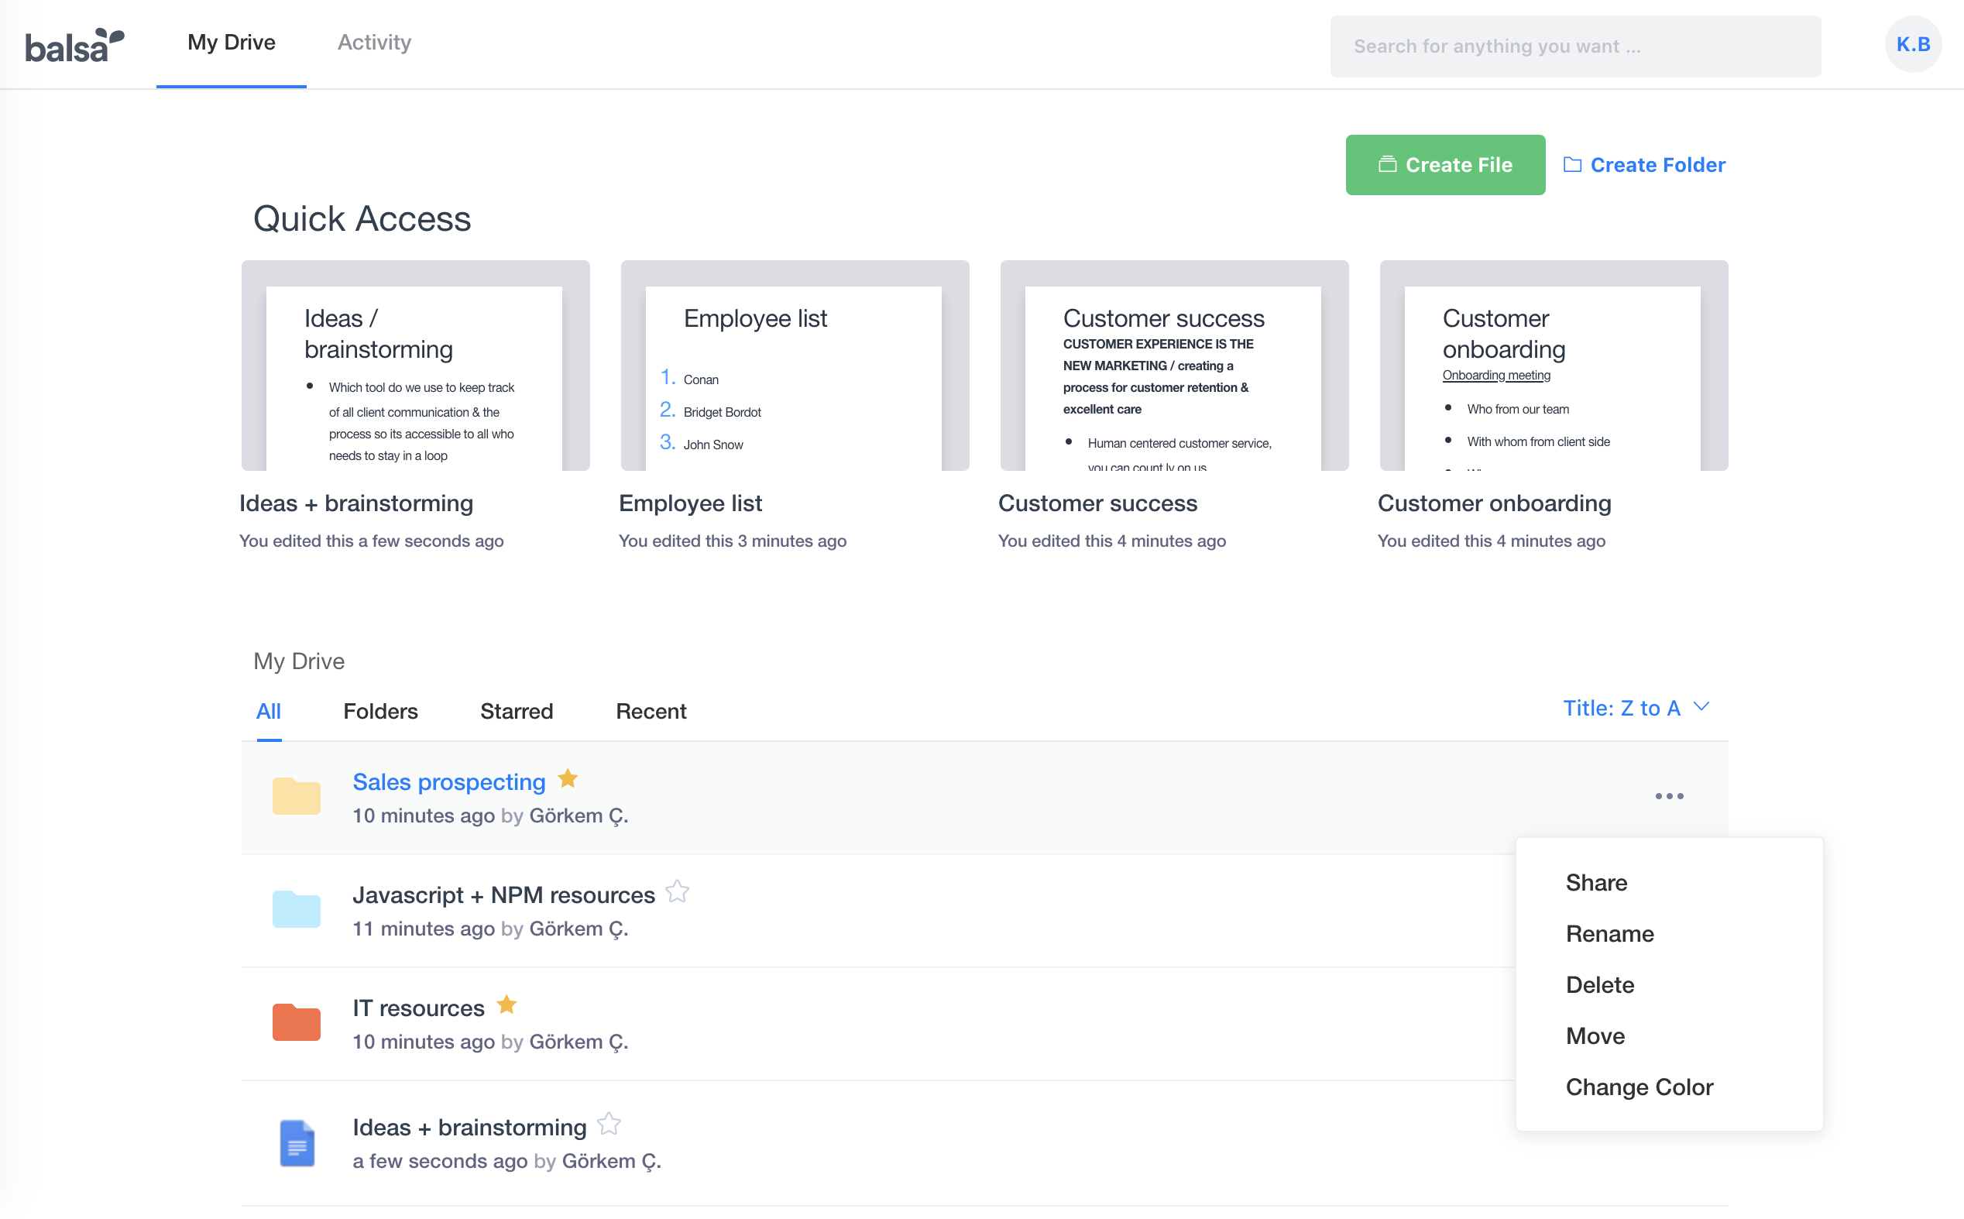Choose Delete from the context menu

point(1599,985)
